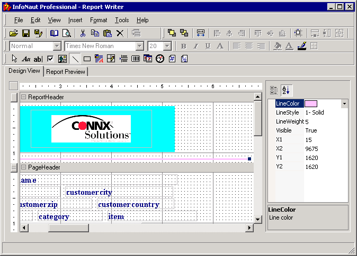Screen dimensions: 357x256
Task: Open the Times New Roman font dropdown
Action: tap(139, 46)
